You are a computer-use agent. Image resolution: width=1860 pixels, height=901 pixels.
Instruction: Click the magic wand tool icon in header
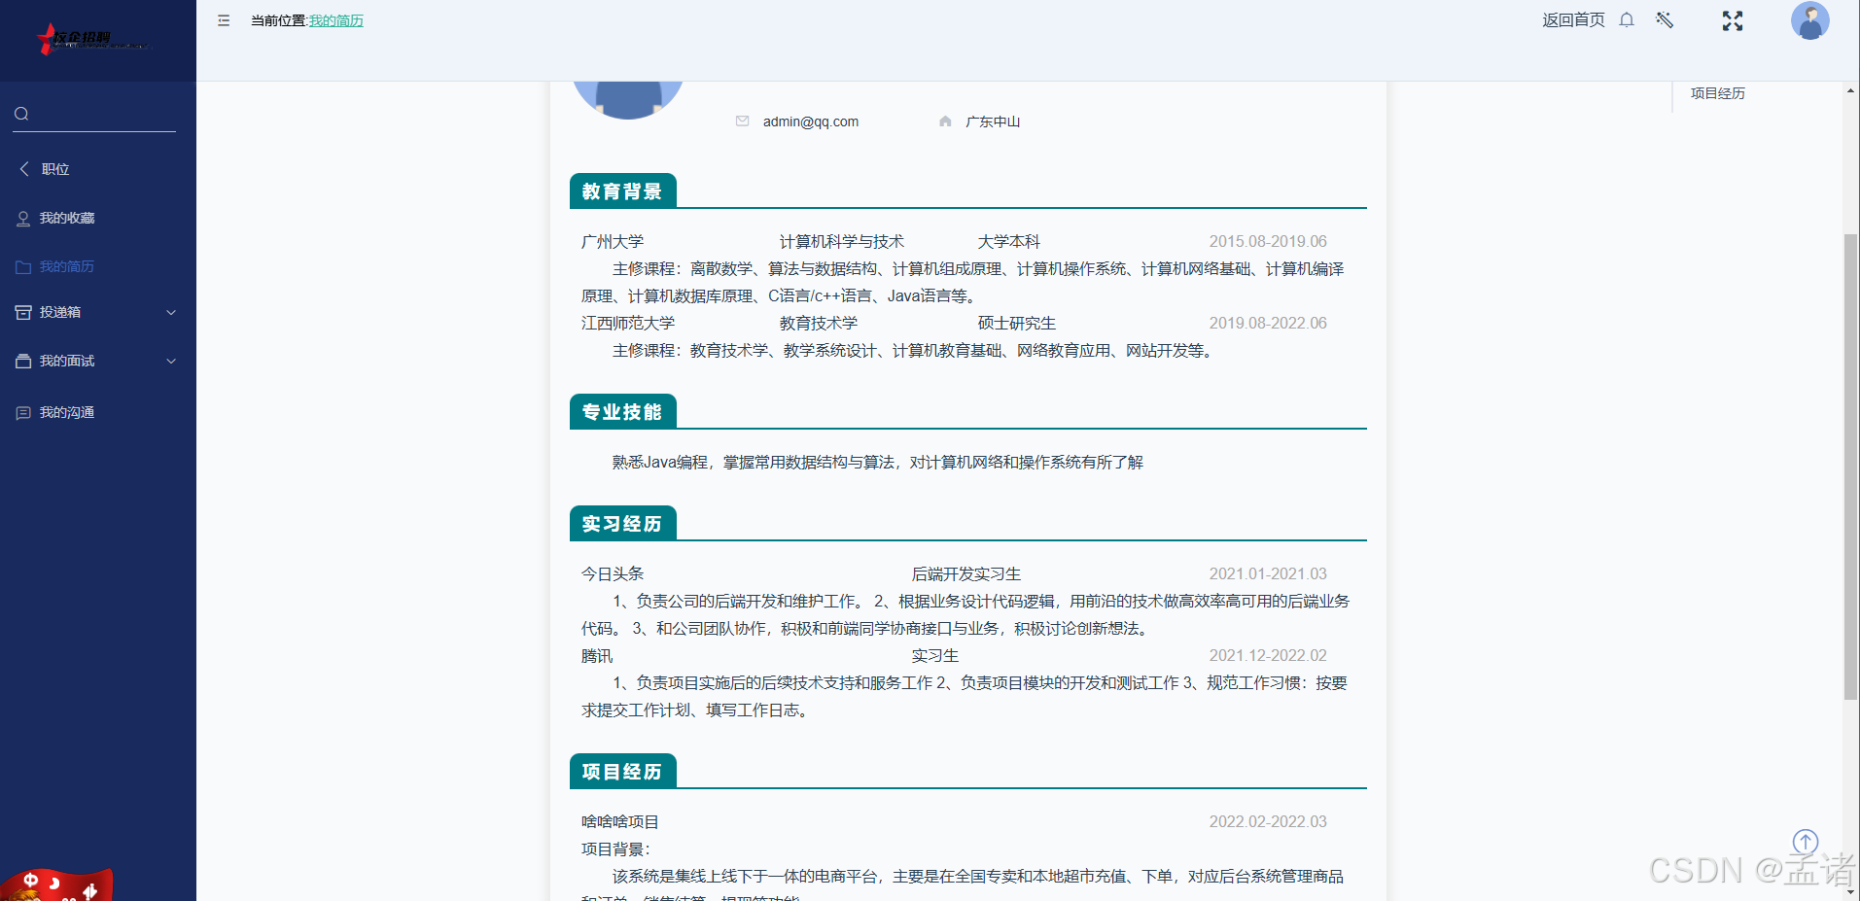(x=1665, y=20)
